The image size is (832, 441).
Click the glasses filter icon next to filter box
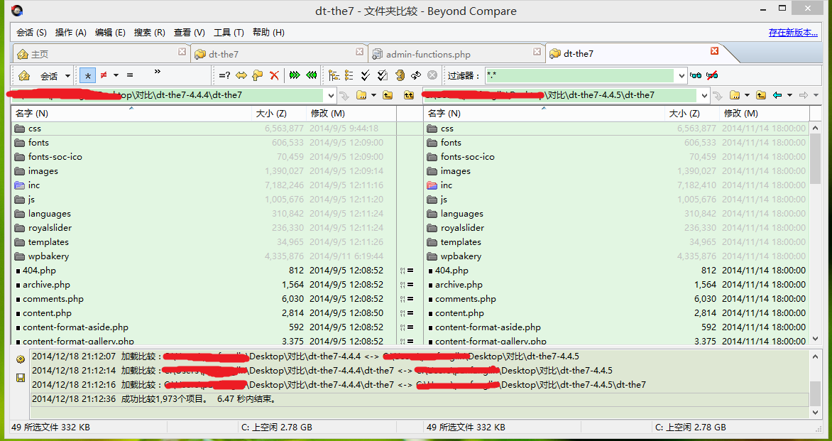tap(696, 75)
